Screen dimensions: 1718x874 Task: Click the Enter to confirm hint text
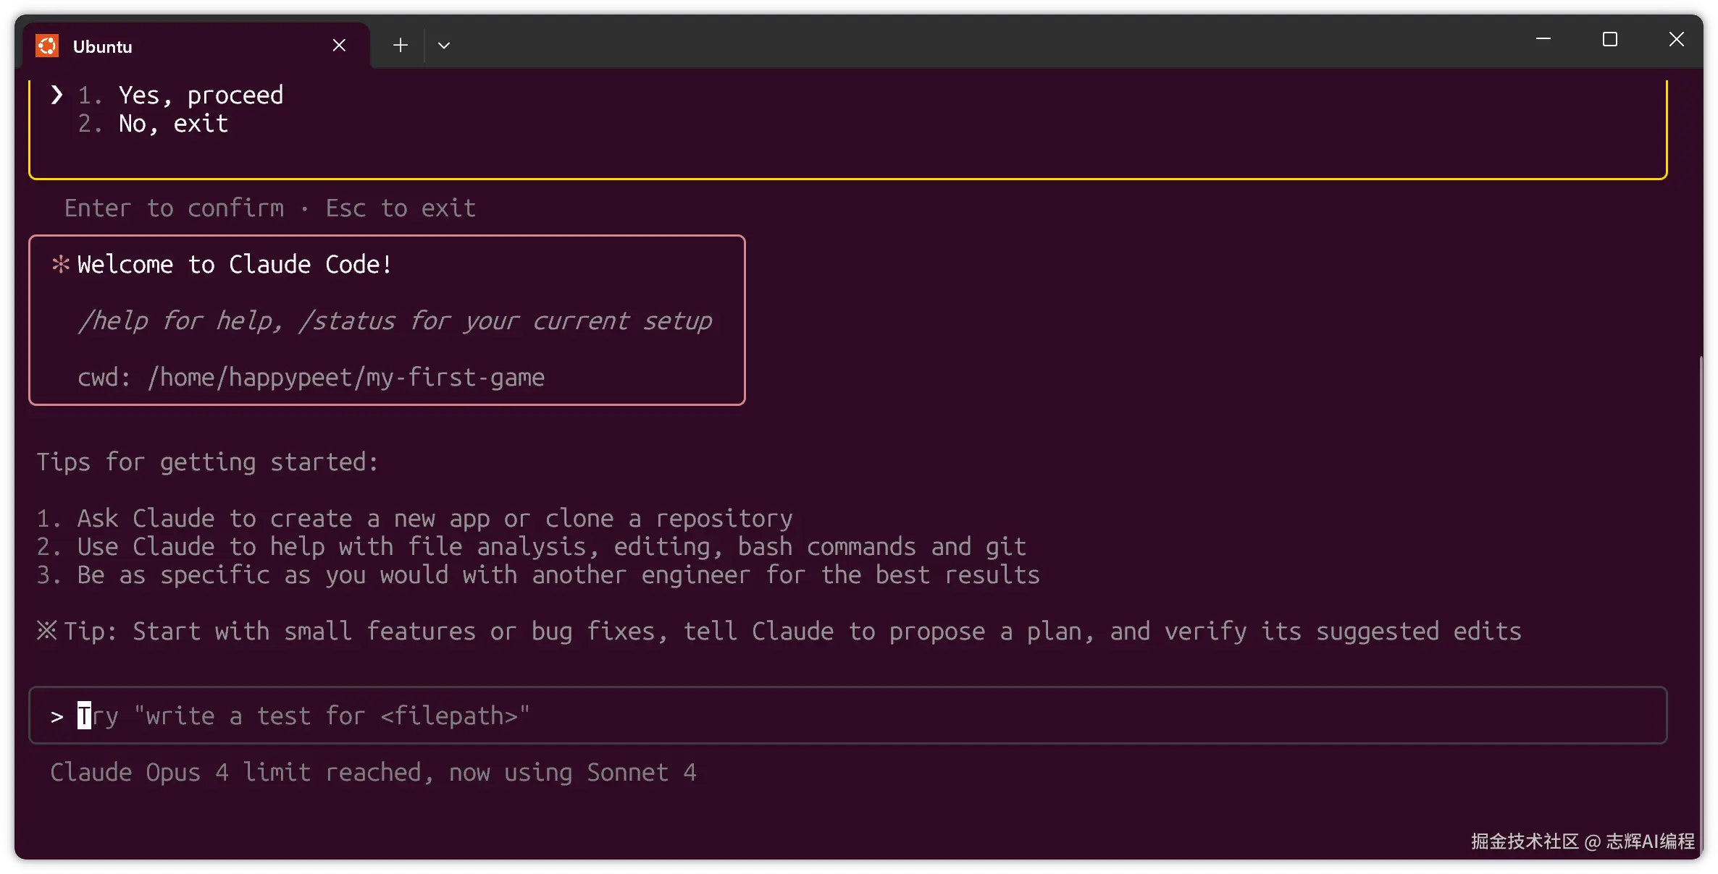tap(174, 208)
